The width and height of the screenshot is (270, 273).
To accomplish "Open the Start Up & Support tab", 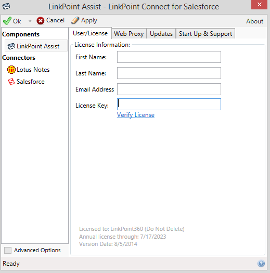I will pyautogui.click(x=205, y=34).
